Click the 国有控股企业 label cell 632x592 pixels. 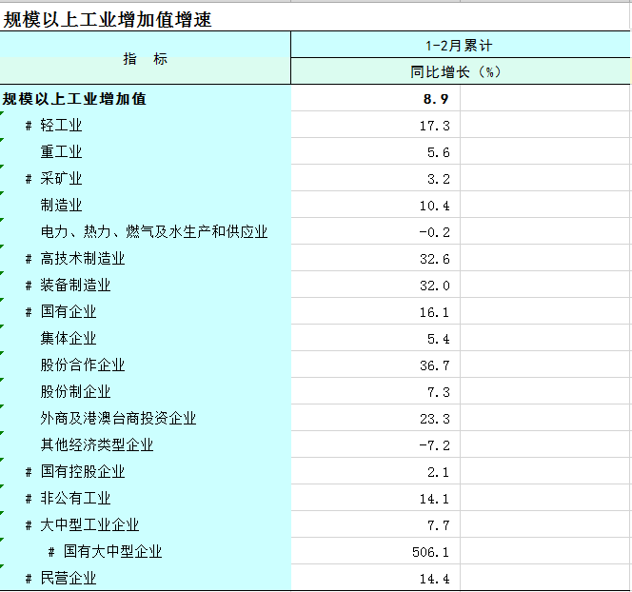83,472
